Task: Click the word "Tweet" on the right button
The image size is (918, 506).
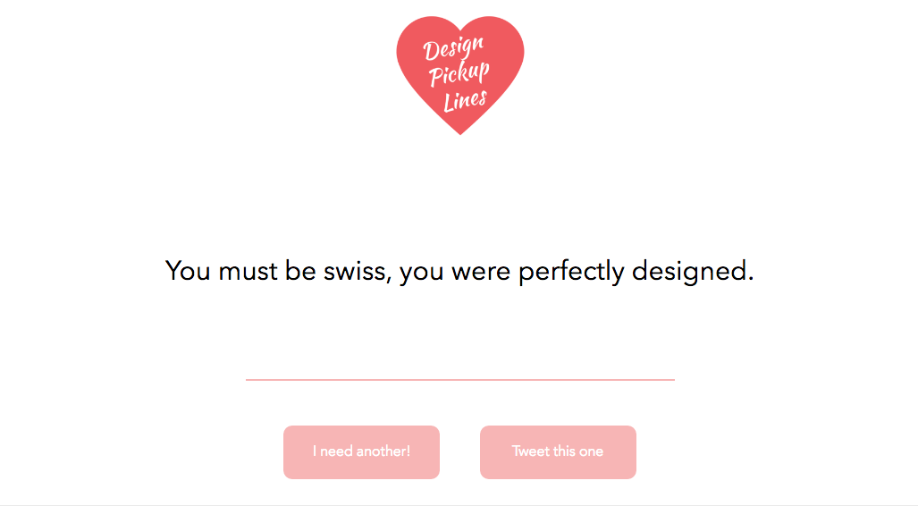Action: [530, 451]
